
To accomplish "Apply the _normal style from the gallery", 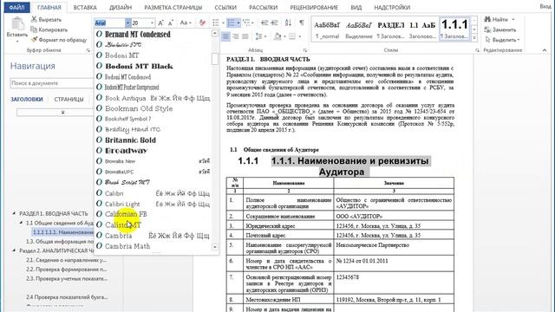I will coord(327,29).
